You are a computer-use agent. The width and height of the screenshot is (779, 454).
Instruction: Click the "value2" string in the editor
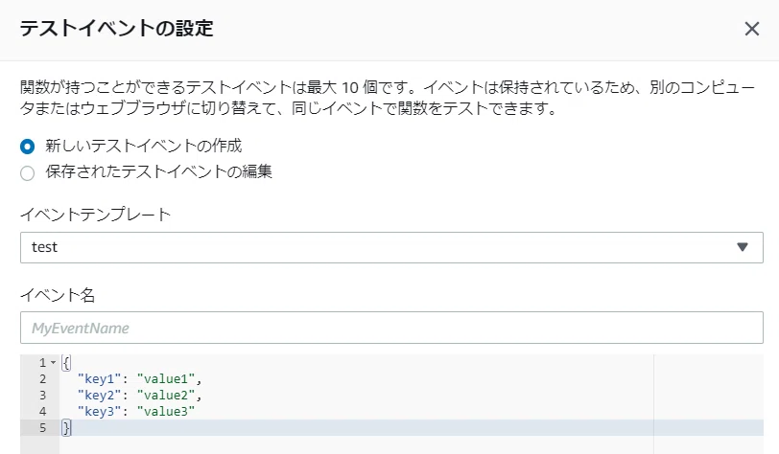(166, 395)
